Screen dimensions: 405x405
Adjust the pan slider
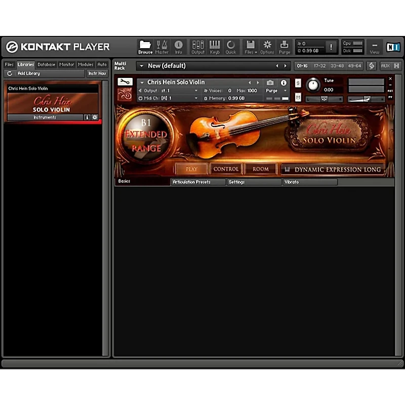(324, 99)
